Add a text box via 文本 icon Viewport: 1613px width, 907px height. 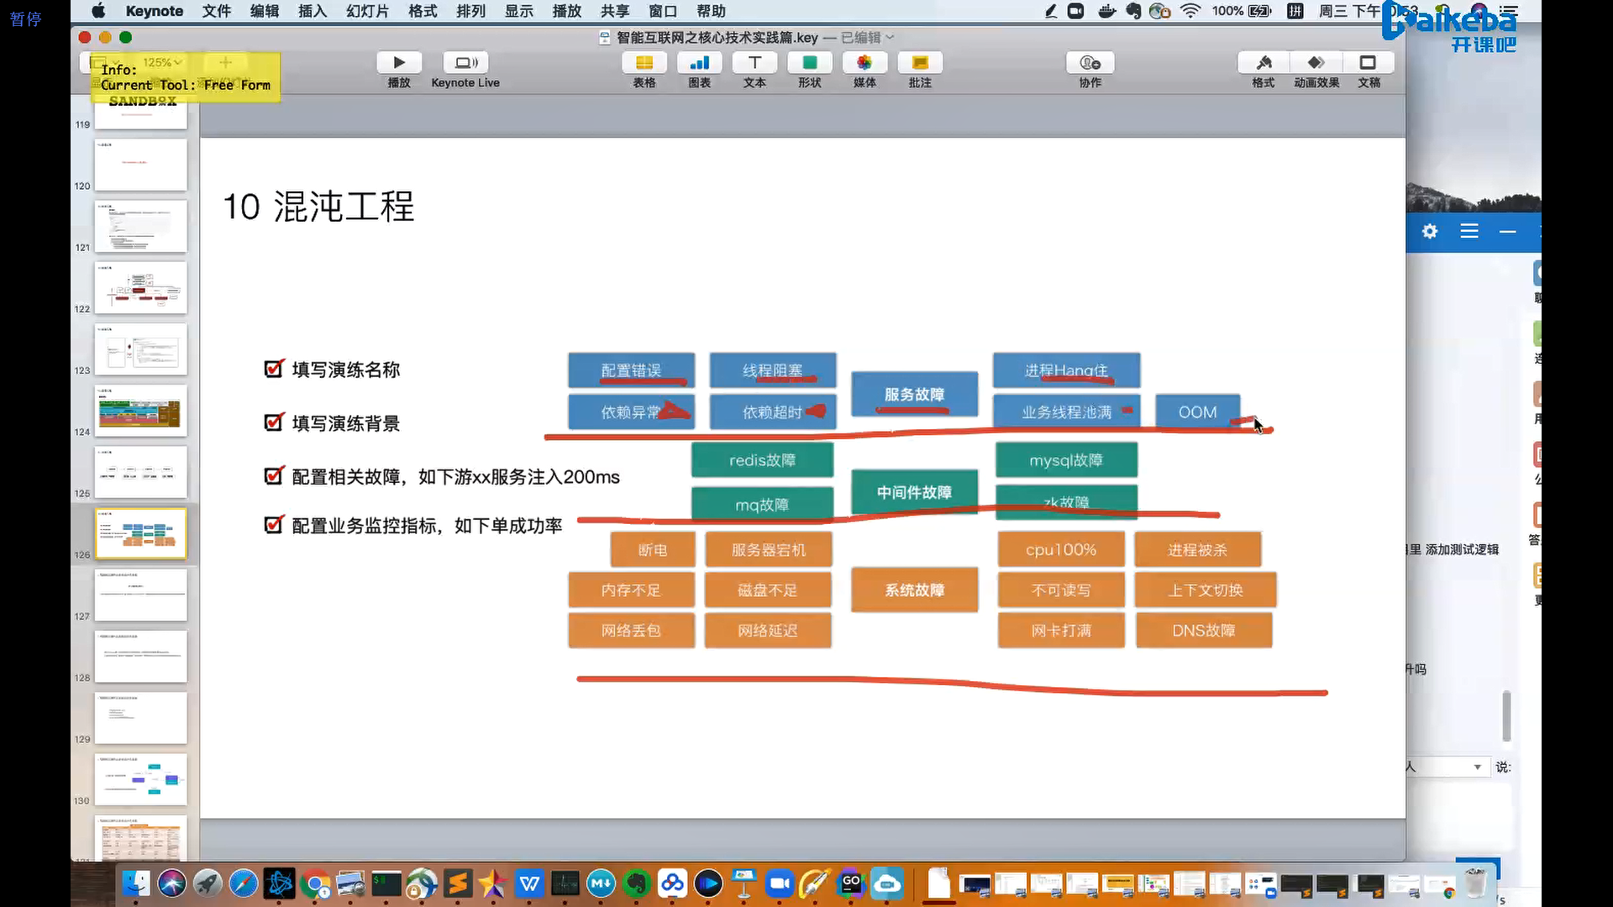coord(754,63)
